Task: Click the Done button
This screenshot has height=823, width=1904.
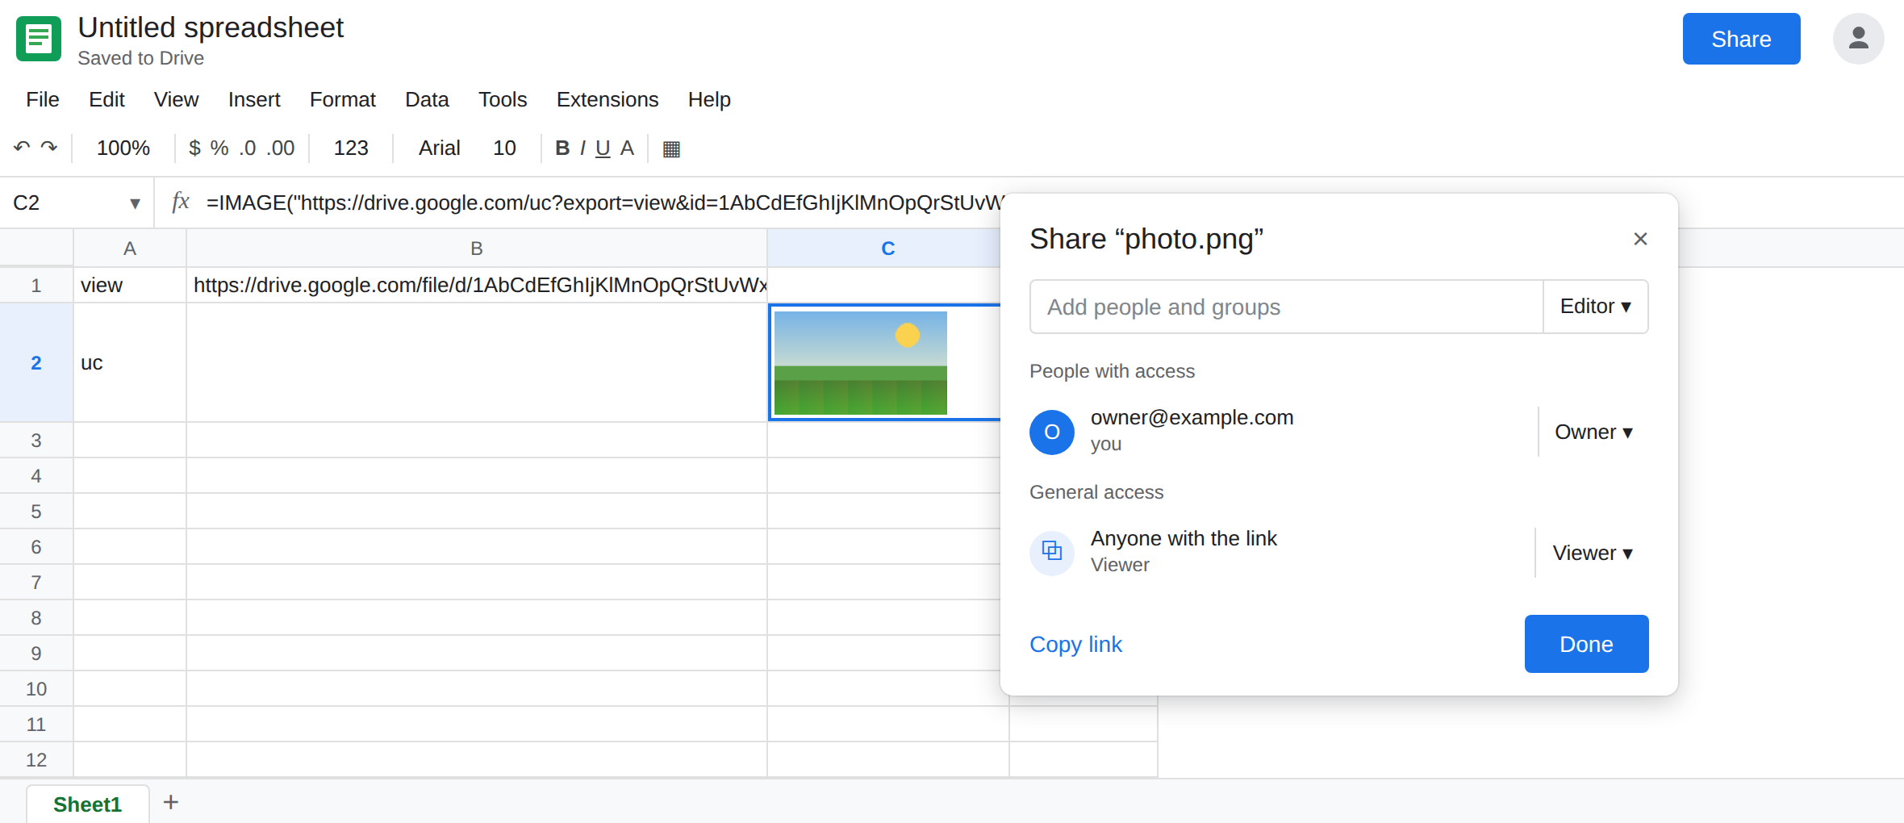Action: (1586, 644)
